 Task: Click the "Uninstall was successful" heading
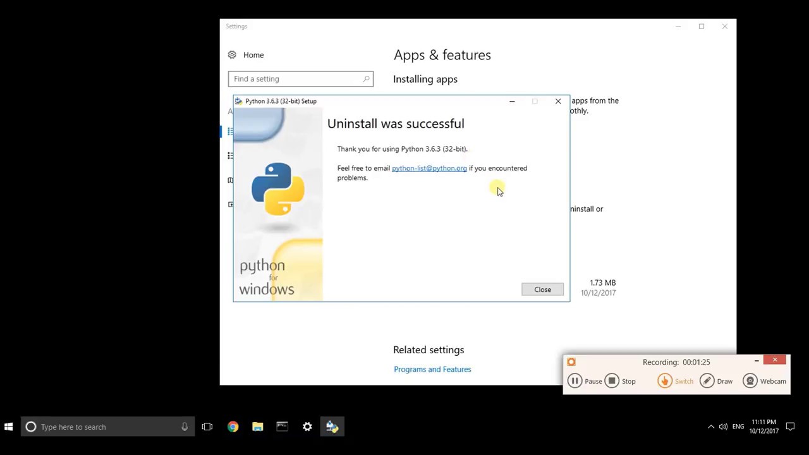click(396, 124)
